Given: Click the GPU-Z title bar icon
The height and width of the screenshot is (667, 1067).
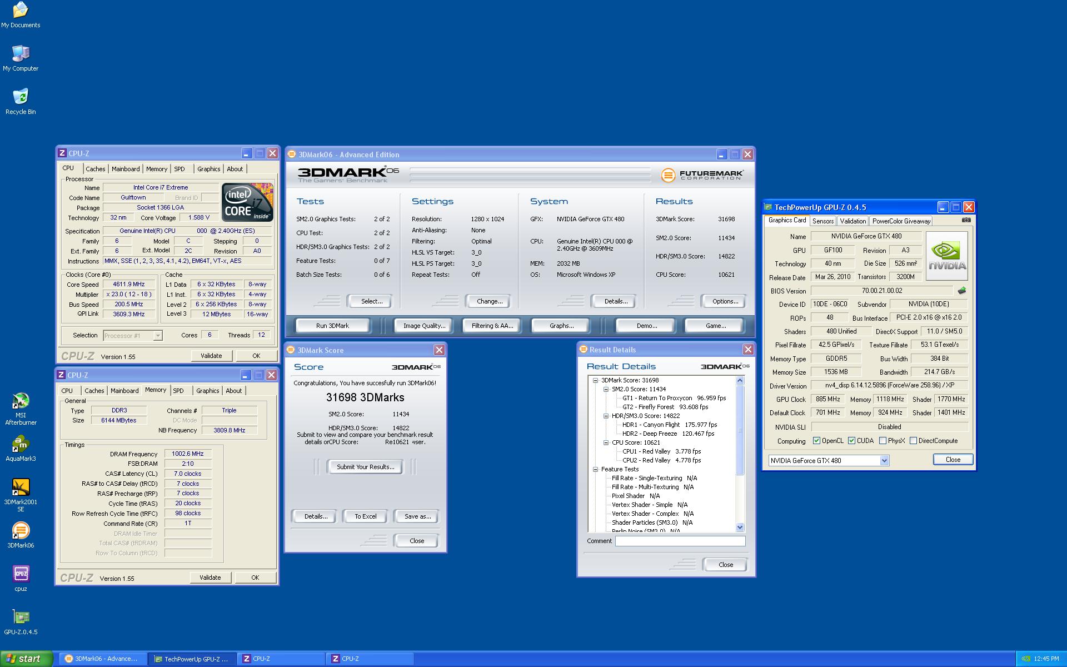Looking at the screenshot, I should (x=769, y=207).
